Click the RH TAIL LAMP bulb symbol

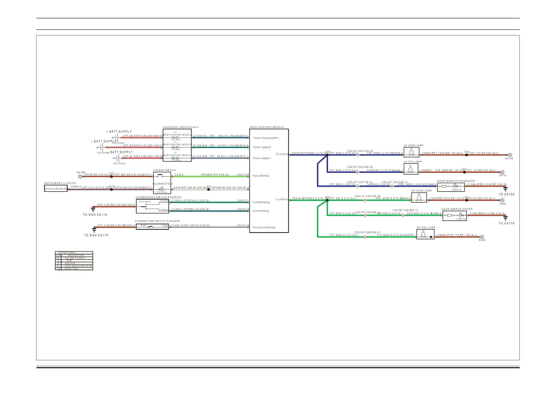click(x=423, y=235)
